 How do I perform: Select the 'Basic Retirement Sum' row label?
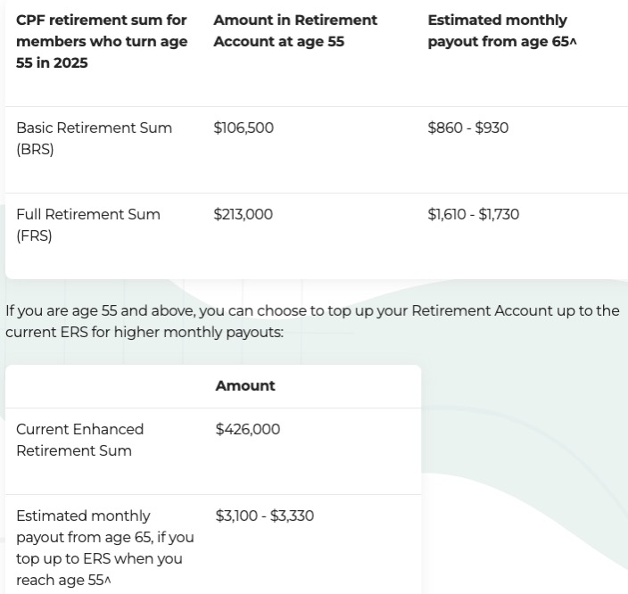94,128
